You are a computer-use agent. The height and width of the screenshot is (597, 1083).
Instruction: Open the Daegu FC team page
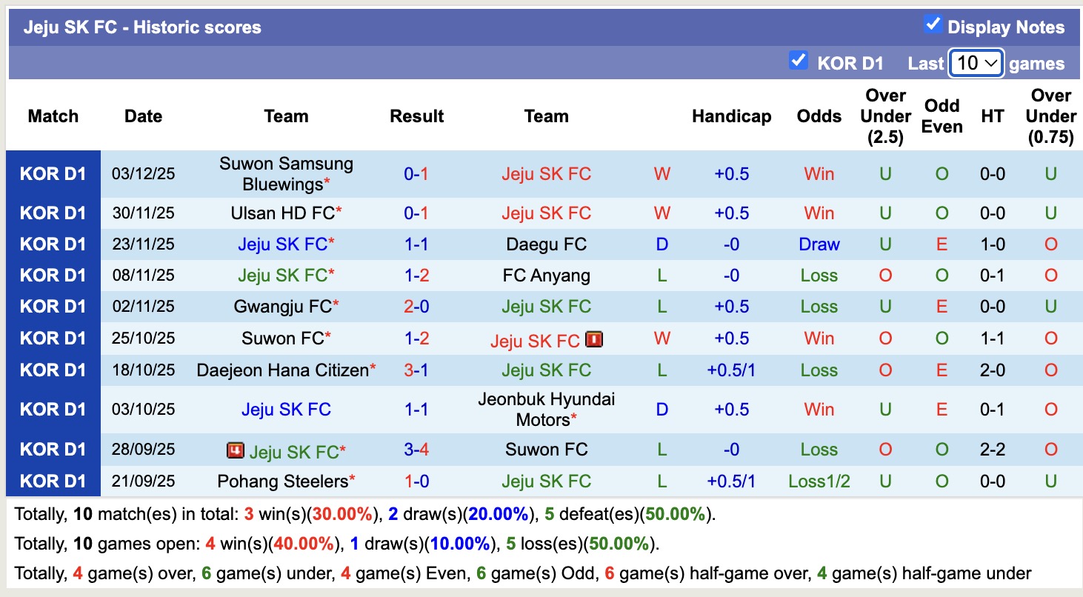(x=546, y=244)
